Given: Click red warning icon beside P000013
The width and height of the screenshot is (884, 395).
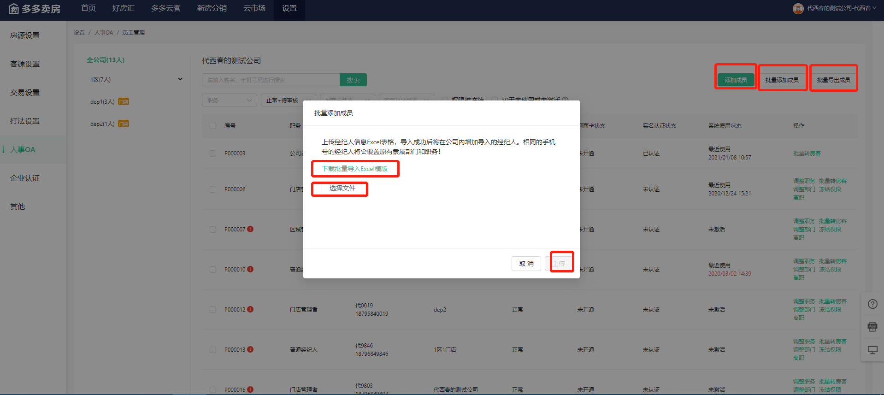Looking at the screenshot, I should (250, 349).
